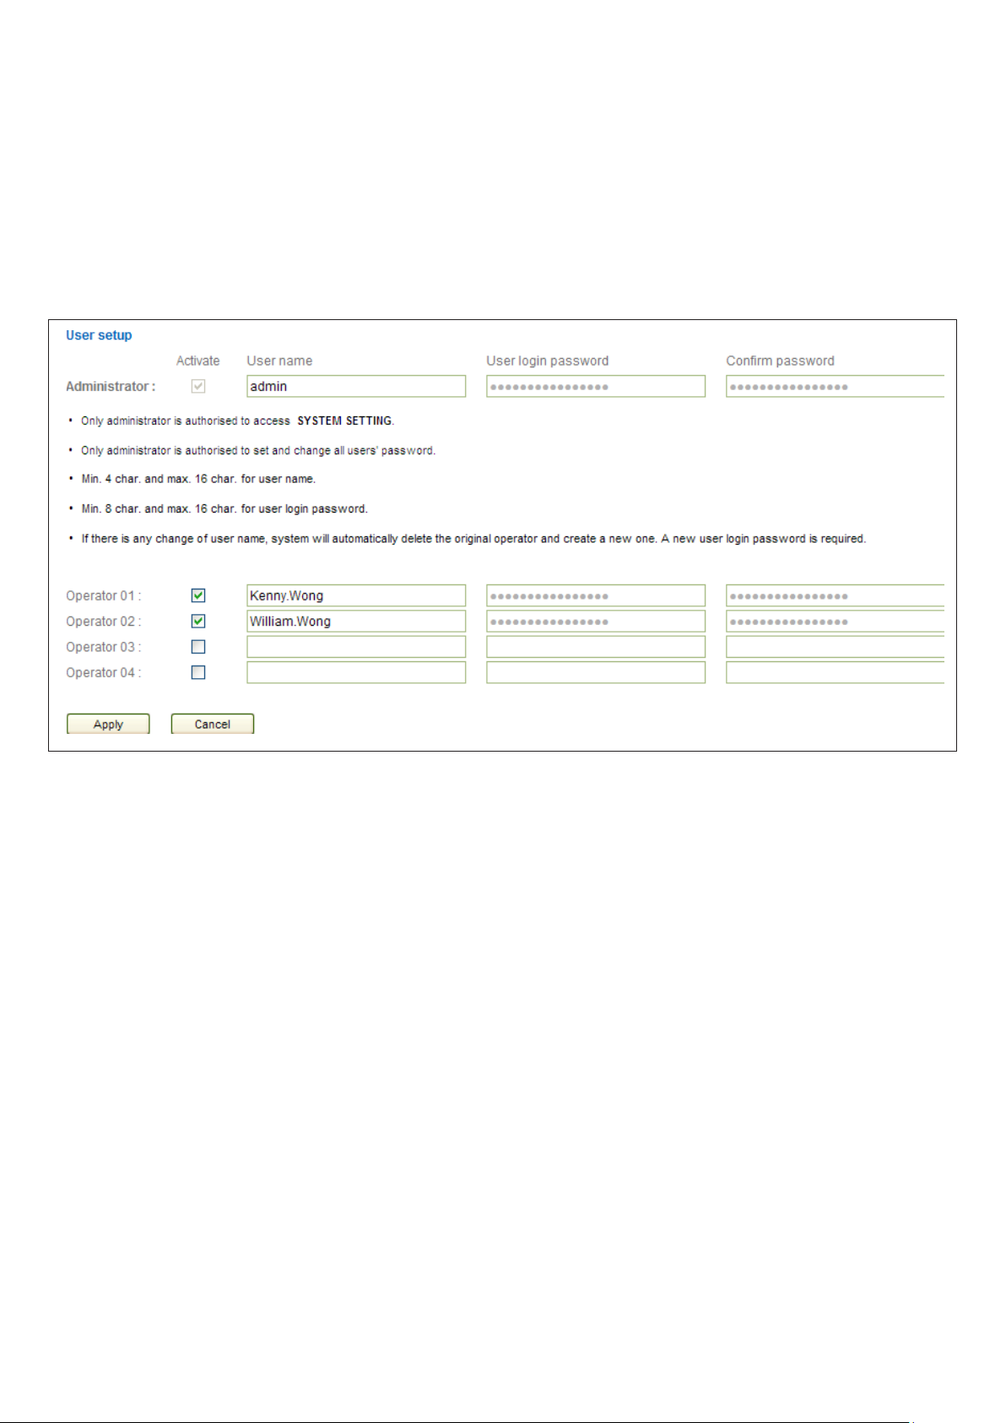The height and width of the screenshot is (1423, 1006).
Task: Click the 'Operator 02 :' label
Action: [x=104, y=621]
